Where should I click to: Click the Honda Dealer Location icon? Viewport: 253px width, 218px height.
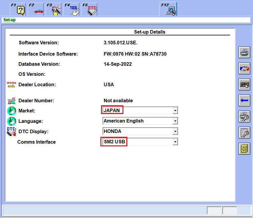11,84
